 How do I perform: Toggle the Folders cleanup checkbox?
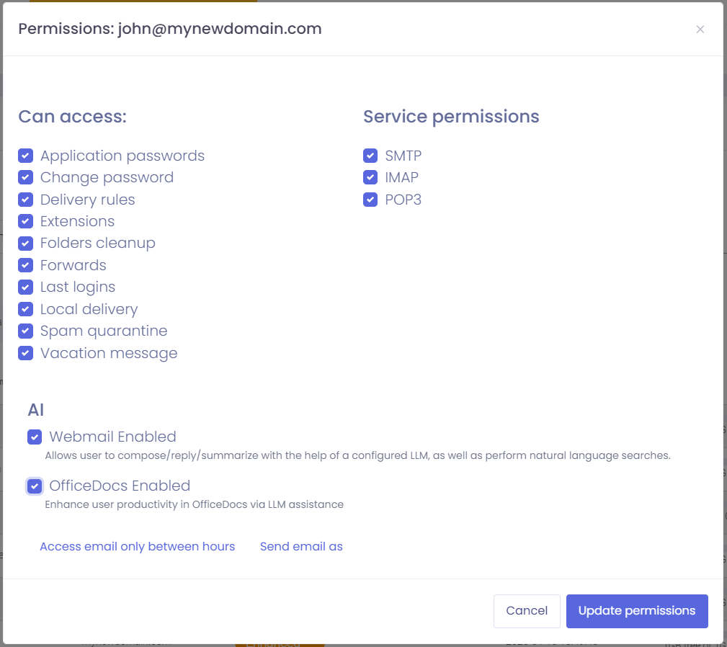tap(26, 244)
